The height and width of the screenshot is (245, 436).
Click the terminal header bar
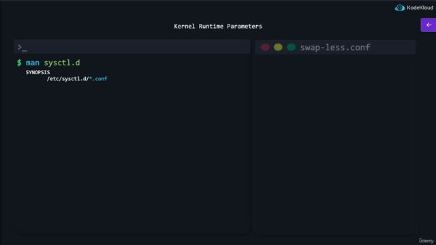tap(132, 47)
